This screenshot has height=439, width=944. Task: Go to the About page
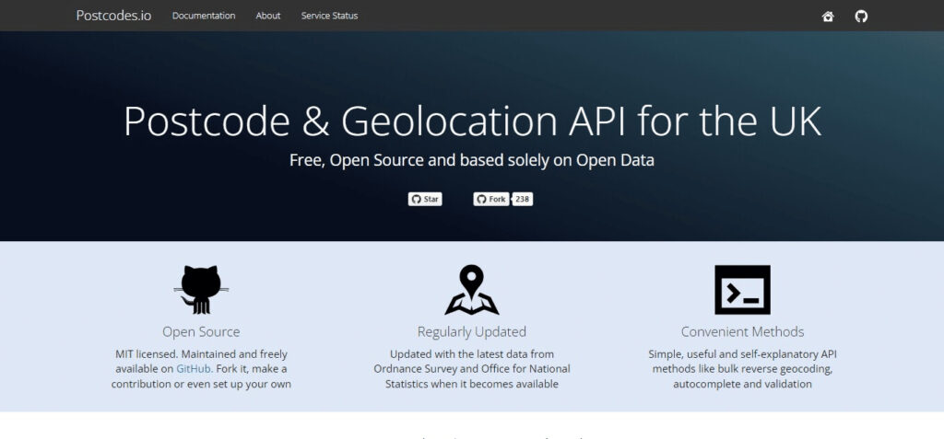click(268, 16)
